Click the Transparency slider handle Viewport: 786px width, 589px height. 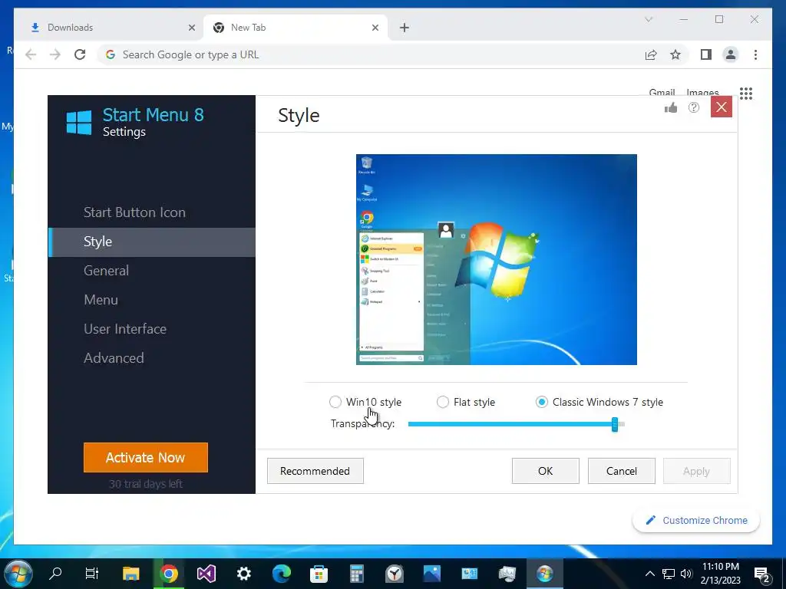[615, 424]
